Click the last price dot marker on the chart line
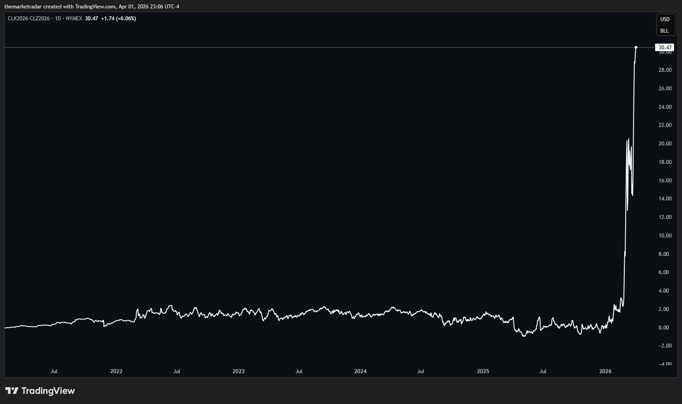The width and height of the screenshot is (682, 404). pyautogui.click(x=636, y=47)
